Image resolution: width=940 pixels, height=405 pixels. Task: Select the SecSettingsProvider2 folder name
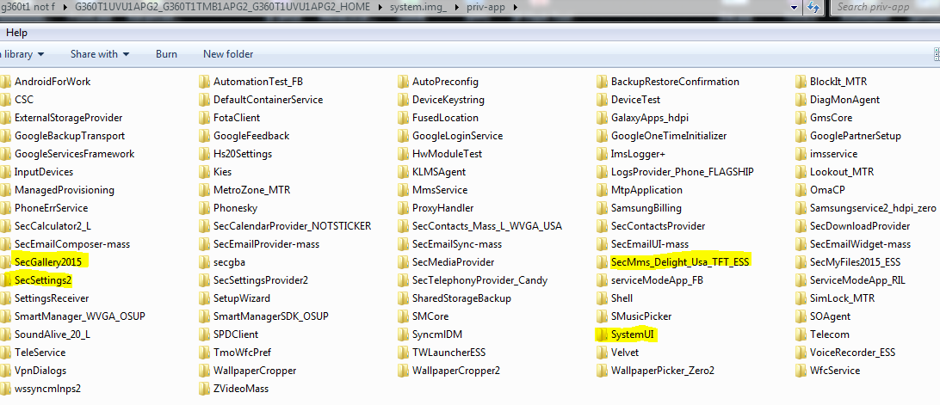pyautogui.click(x=261, y=279)
